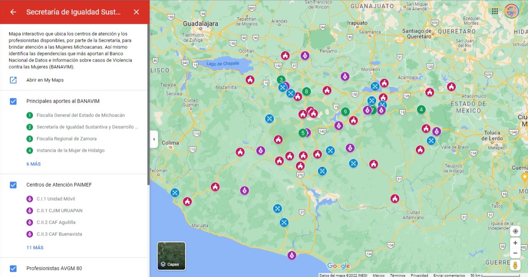Select Fiscalía Regional de Zamora entry
The image size is (528, 277).
pyautogui.click(x=66, y=139)
